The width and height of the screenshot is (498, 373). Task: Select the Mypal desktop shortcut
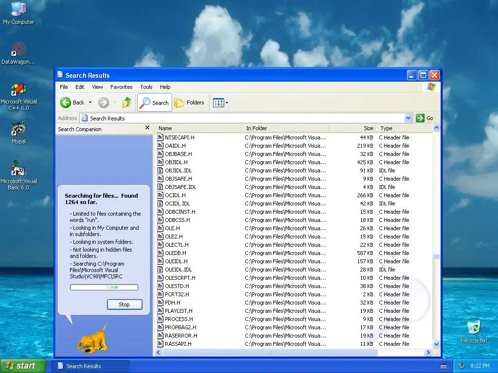[18, 133]
